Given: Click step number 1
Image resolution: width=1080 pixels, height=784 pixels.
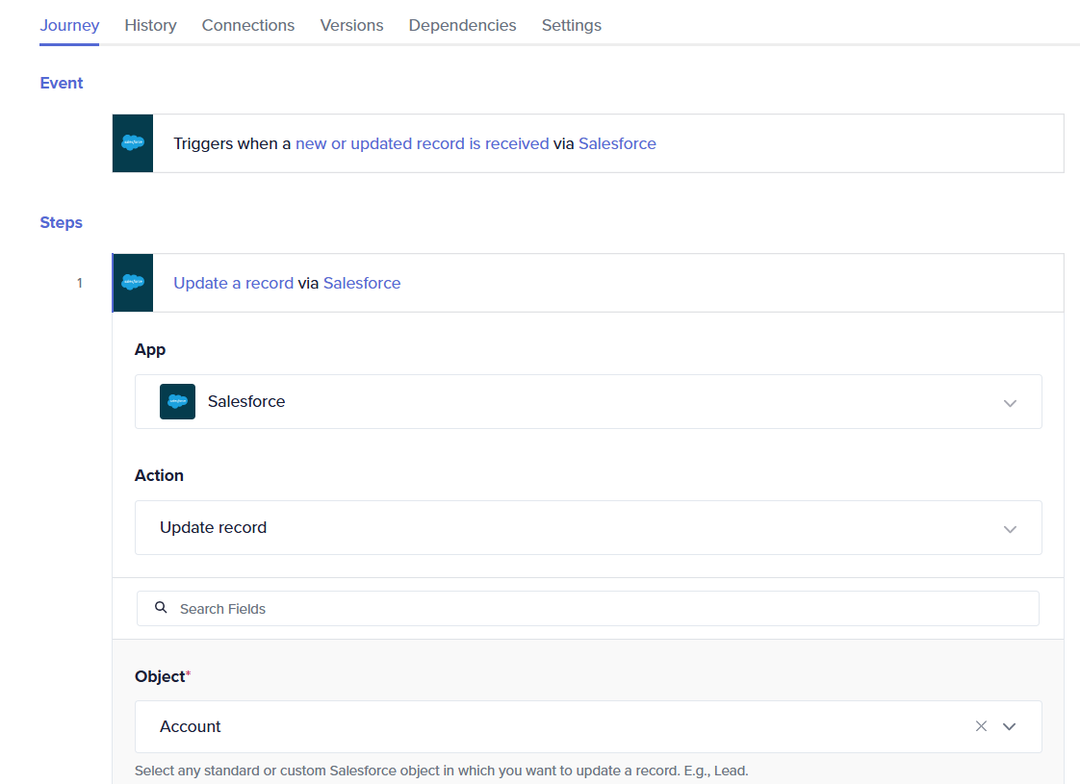Looking at the screenshot, I should [80, 283].
